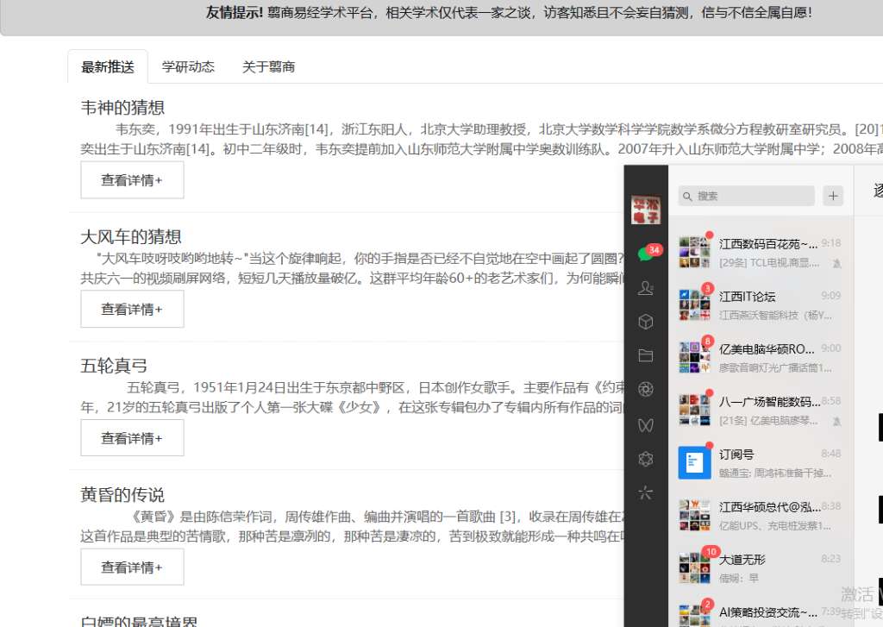Click the WeChat star sparkle icon at the bottom of the sidebar
This screenshot has height=627, width=883.
click(x=645, y=493)
